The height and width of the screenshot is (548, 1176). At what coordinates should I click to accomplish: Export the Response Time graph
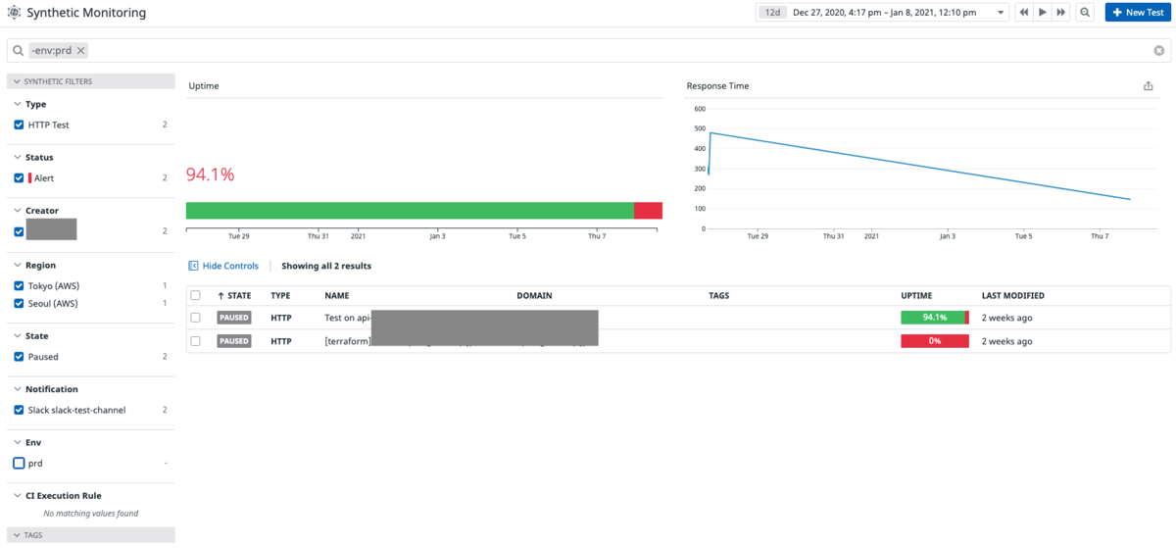click(1149, 86)
